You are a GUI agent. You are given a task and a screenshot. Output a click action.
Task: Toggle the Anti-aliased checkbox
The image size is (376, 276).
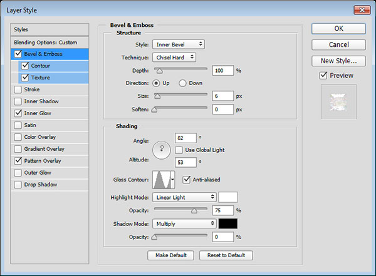(x=187, y=180)
